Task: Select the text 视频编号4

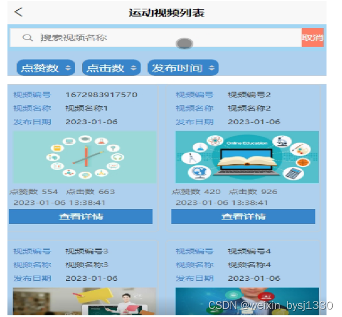Action: 249,252
